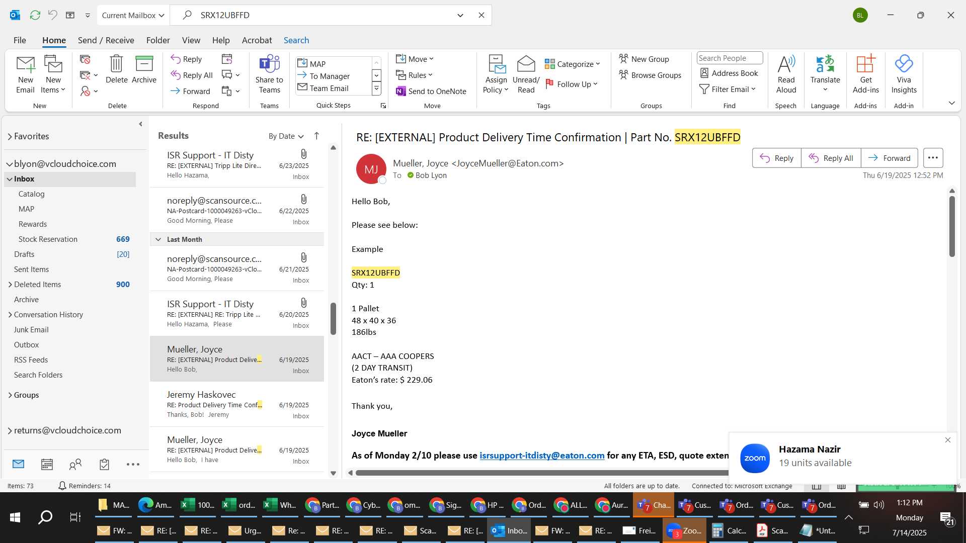Expand the Quick Steps gallery
This screenshot has width=966, height=543.
(x=376, y=89)
